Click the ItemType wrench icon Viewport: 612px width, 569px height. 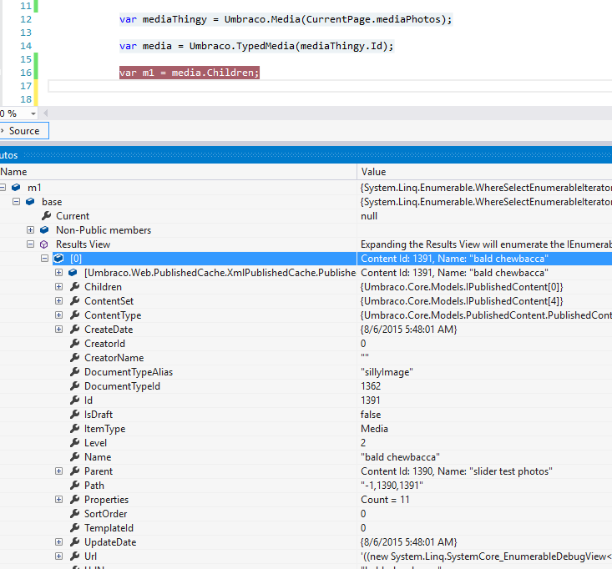[x=75, y=429]
